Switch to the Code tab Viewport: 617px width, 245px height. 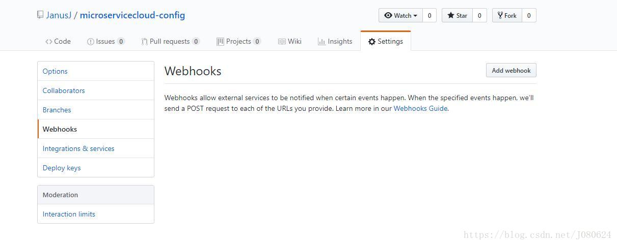[x=58, y=41]
